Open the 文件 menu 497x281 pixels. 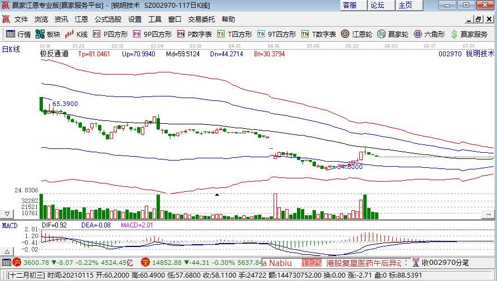[21, 20]
